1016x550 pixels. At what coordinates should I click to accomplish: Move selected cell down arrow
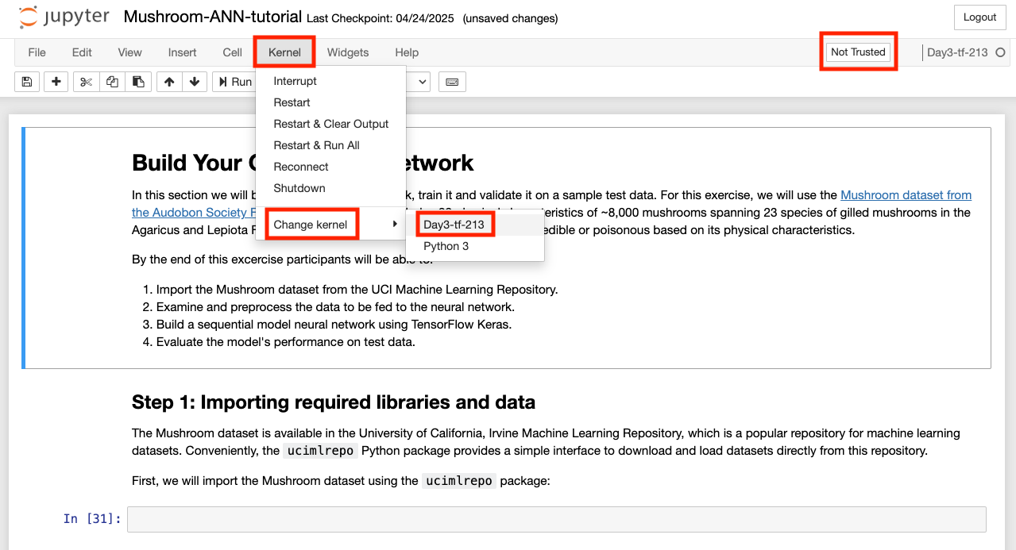click(195, 82)
